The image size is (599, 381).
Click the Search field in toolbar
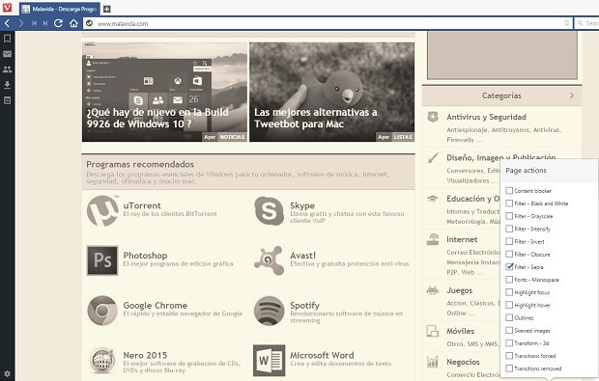tap(587, 23)
